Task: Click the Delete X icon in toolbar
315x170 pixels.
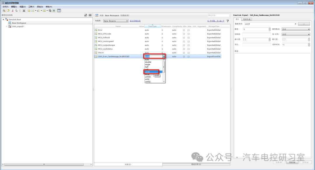Action: (24, 10)
